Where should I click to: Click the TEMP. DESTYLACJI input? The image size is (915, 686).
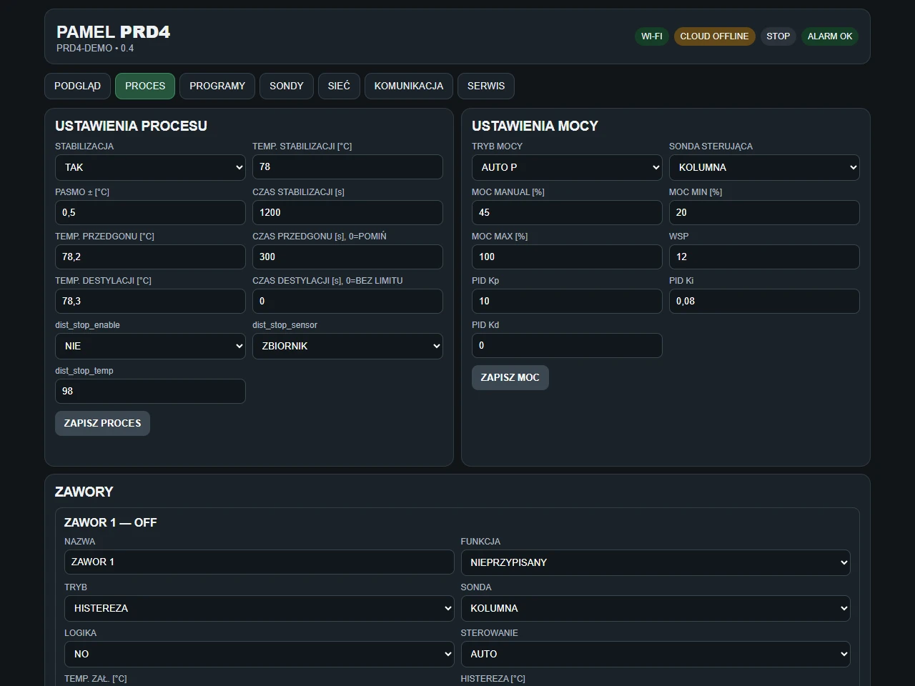[150, 301]
